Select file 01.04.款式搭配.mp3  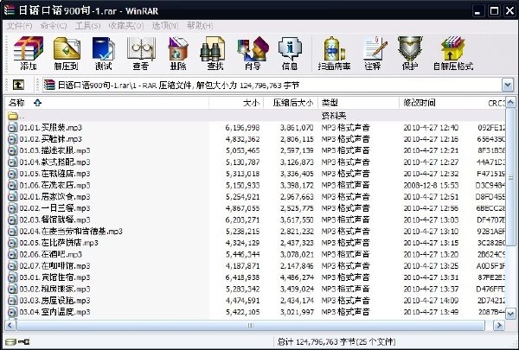click(x=54, y=162)
